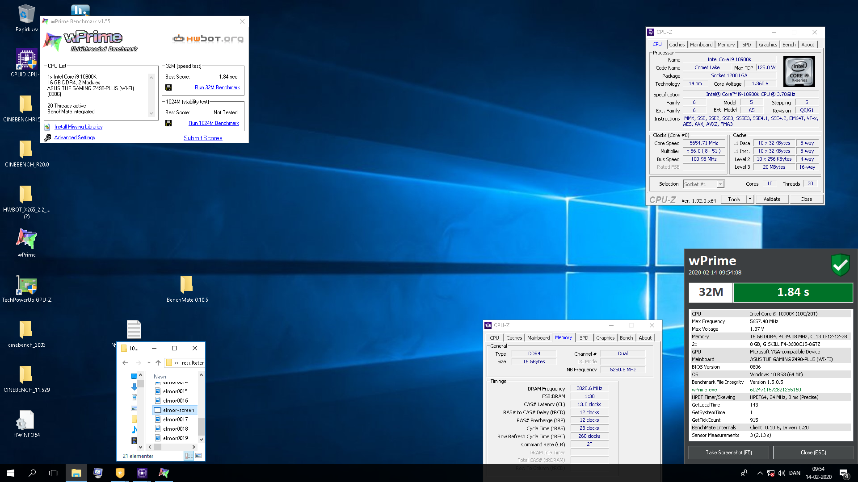Image resolution: width=858 pixels, height=482 pixels.
Task: Launch TechPowerUp GPU-Z desktop icon
Action: pyautogui.click(x=26, y=288)
